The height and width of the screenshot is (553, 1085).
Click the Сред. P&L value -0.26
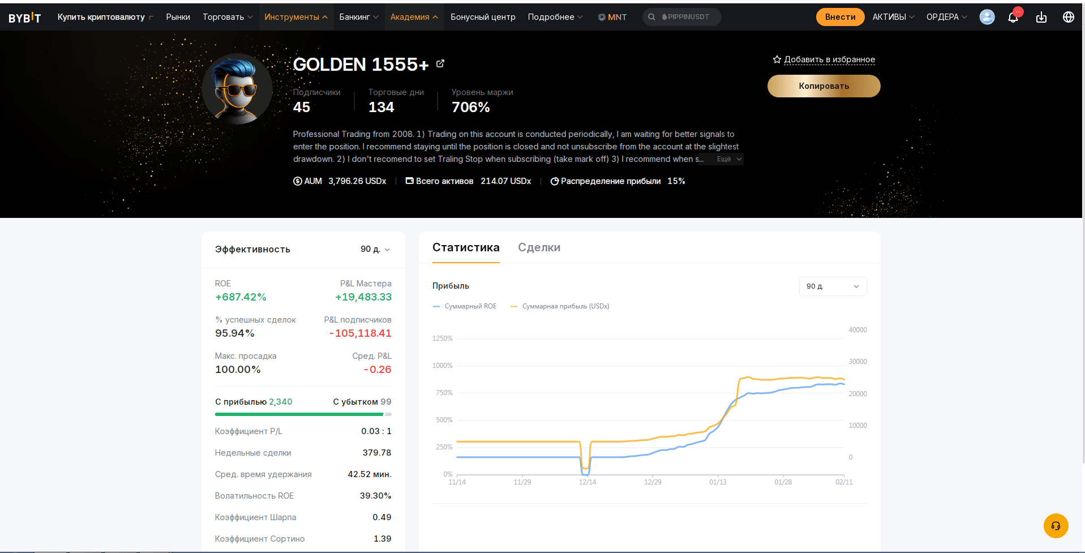pyautogui.click(x=378, y=370)
